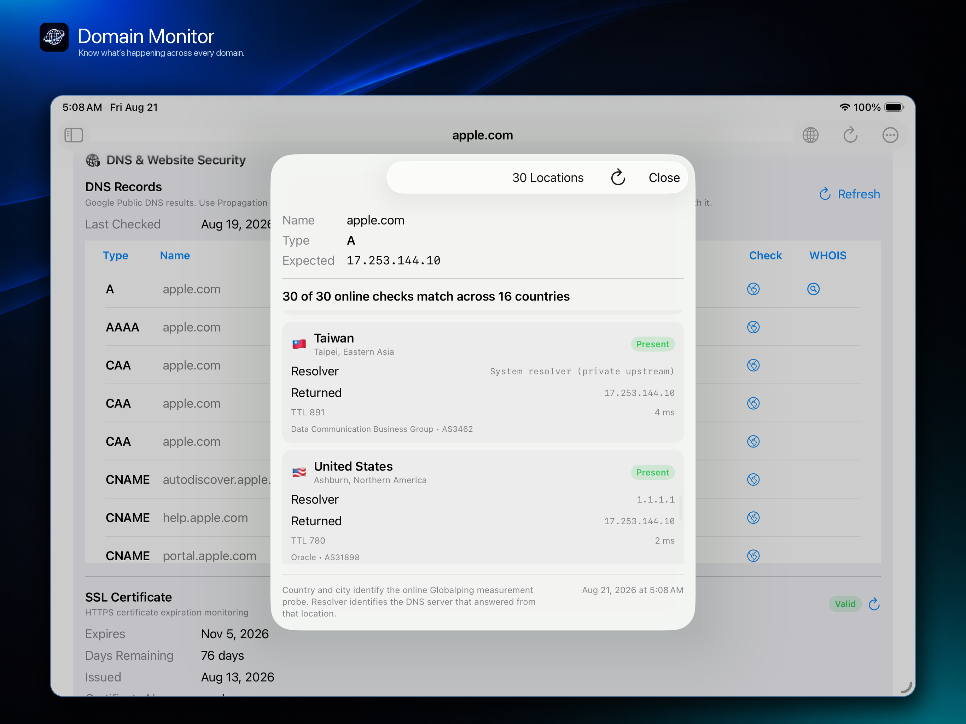Sort by the Type column header
966x724 pixels.
[x=115, y=256]
